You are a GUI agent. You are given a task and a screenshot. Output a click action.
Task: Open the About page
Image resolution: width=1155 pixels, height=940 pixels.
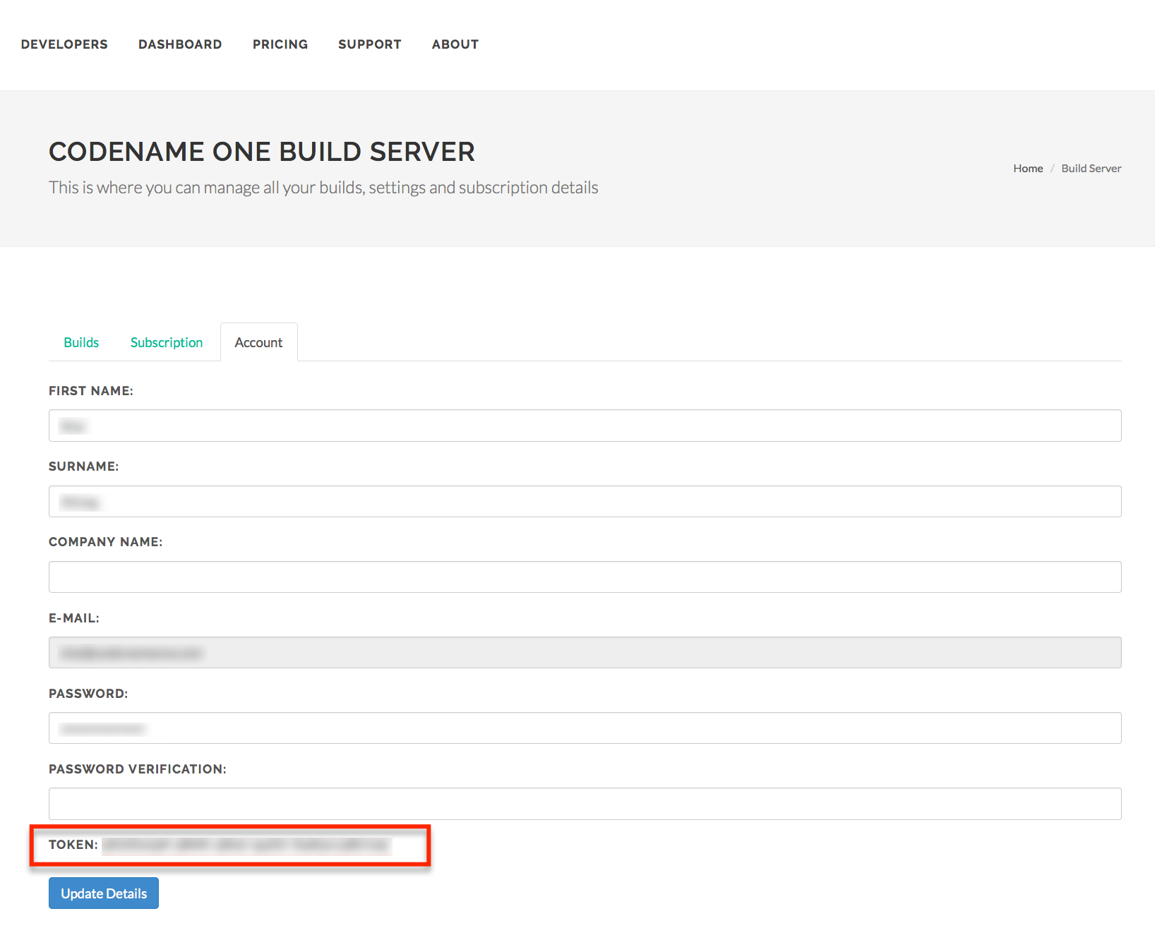(455, 44)
